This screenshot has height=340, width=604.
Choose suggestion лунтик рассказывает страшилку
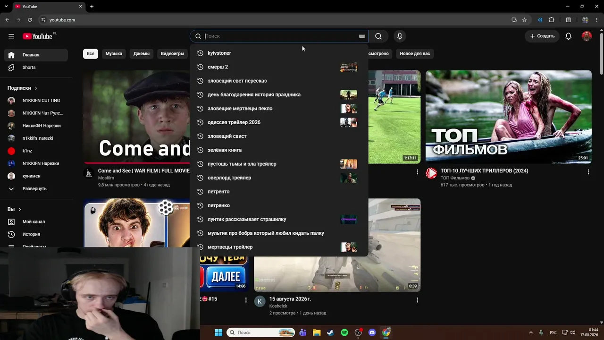pyautogui.click(x=279, y=220)
